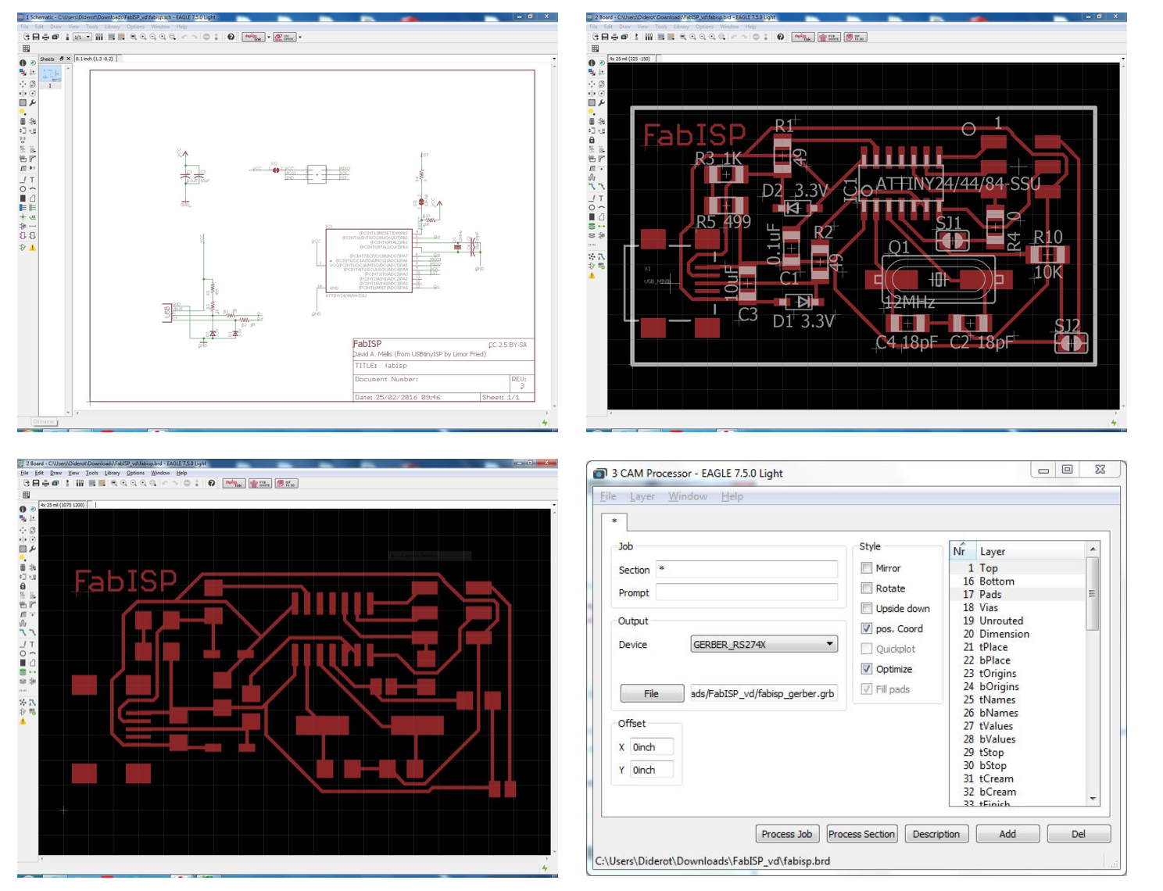Select the Info tool in the Schematic window
Image resolution: width=1163 pixels, height=891 pixels.
coord(23,63)
